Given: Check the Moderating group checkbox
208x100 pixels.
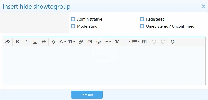Looking at the screenshot, I should coord(73,26).
